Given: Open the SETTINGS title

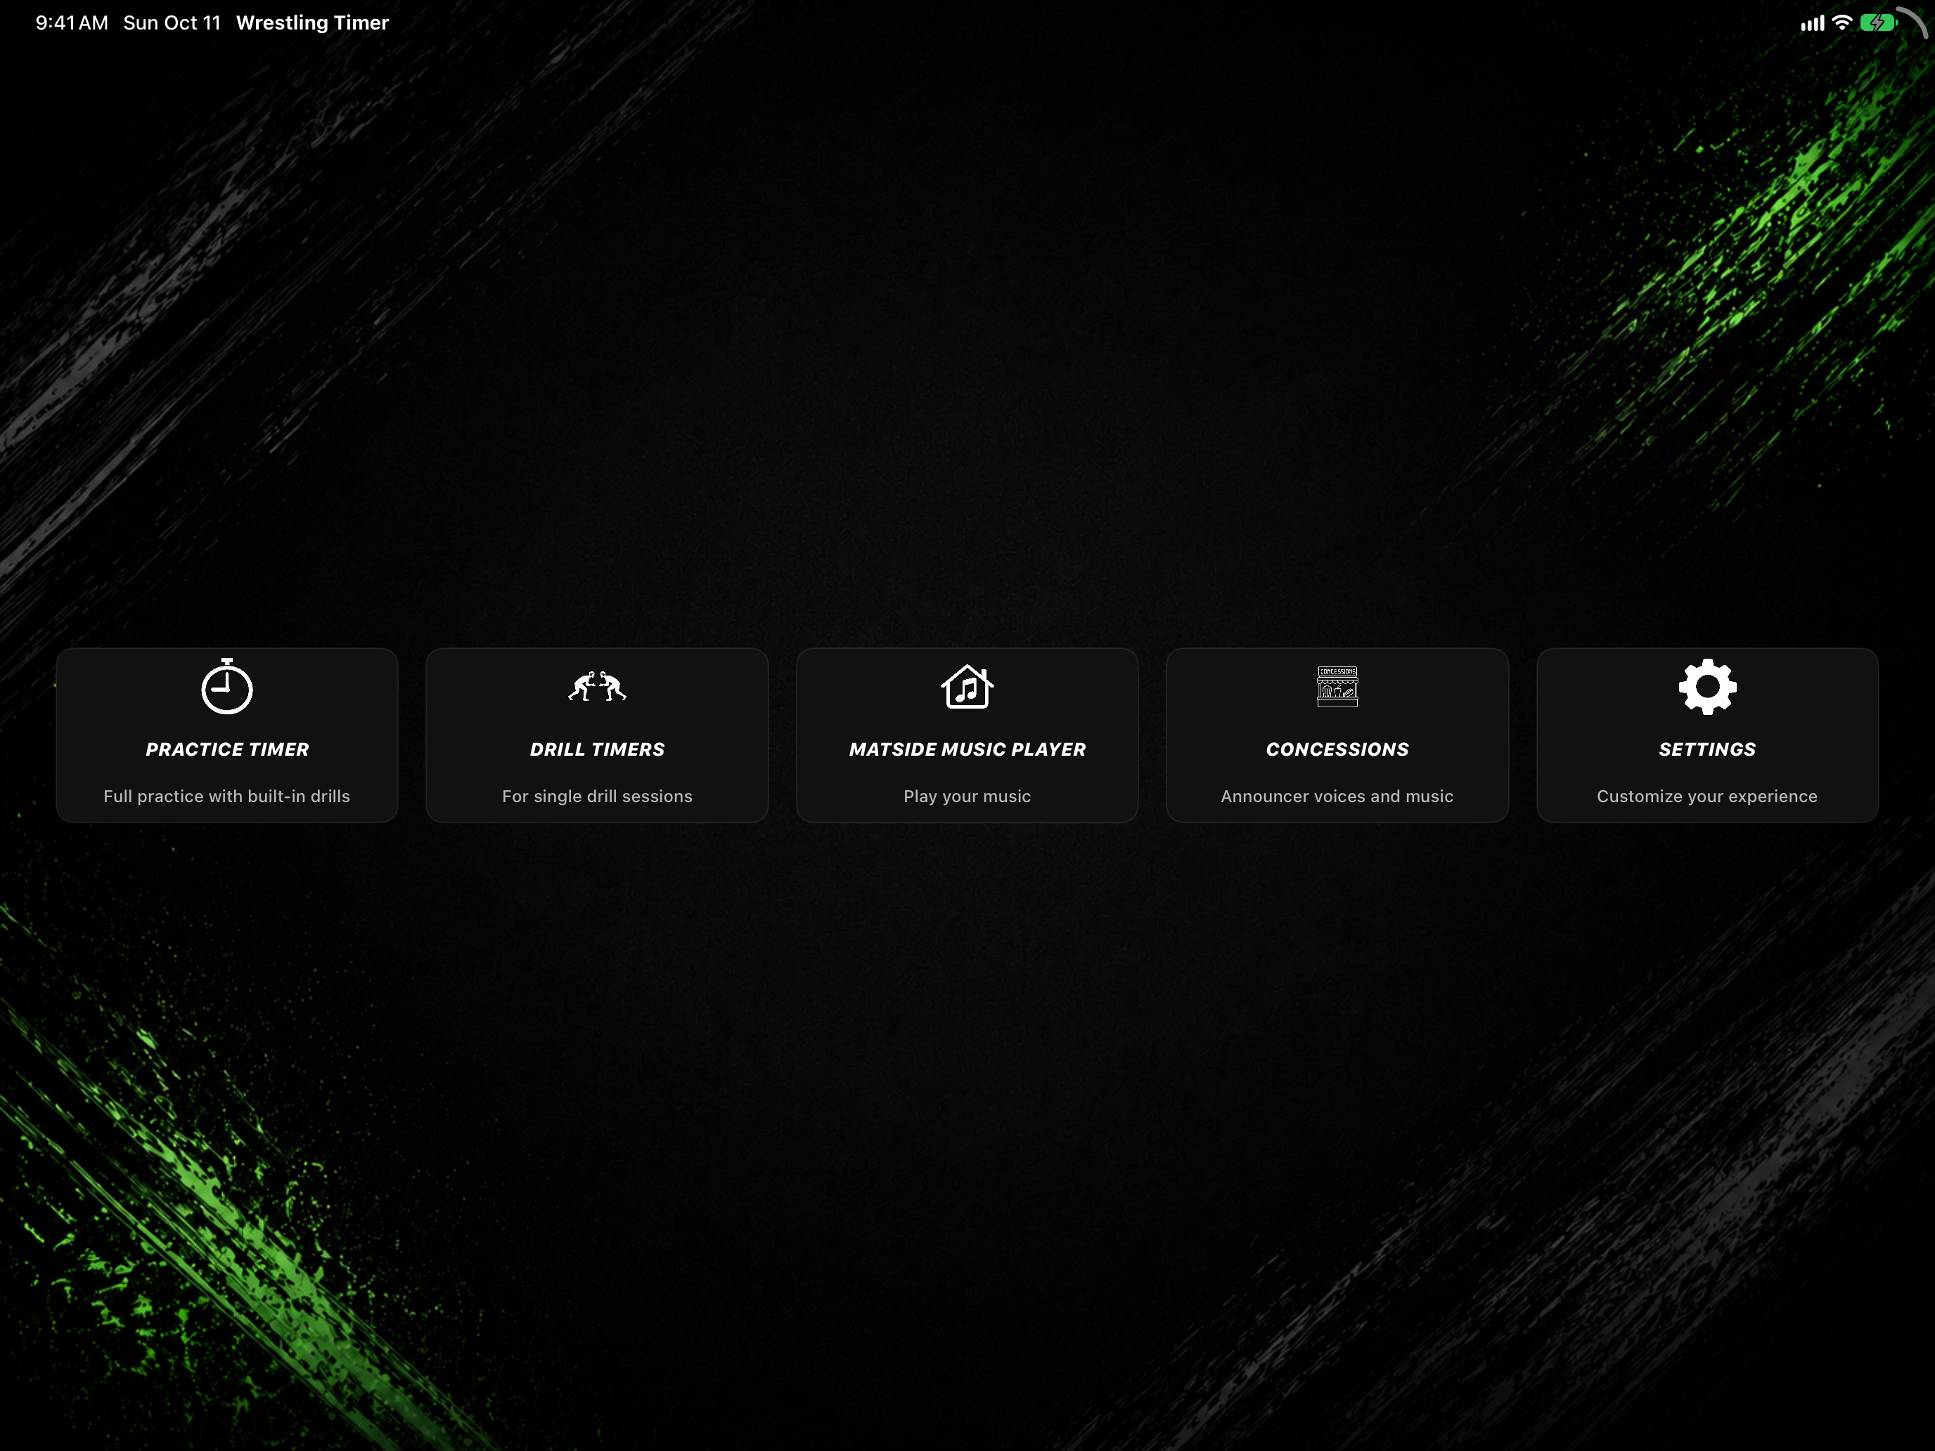Looking at the screenshot, I should tap(1706, 749).
